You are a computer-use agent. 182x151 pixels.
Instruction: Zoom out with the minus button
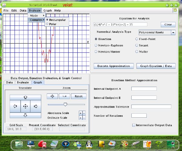[x=64, y=96]
